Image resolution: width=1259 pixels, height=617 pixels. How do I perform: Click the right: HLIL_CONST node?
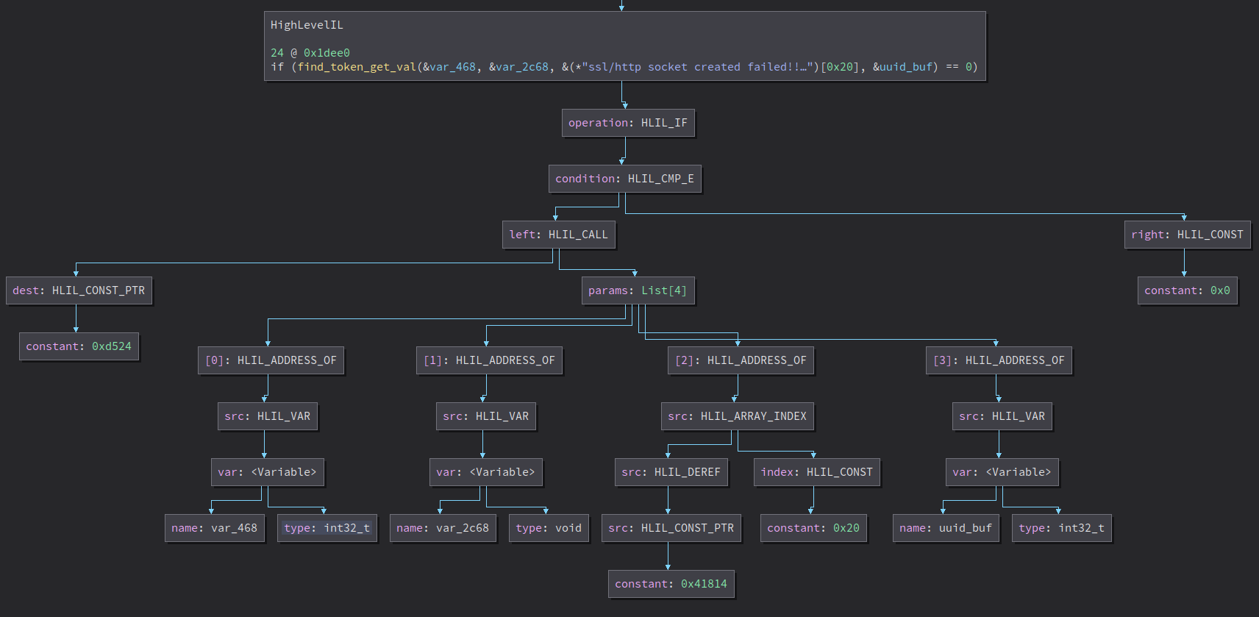1186,235
